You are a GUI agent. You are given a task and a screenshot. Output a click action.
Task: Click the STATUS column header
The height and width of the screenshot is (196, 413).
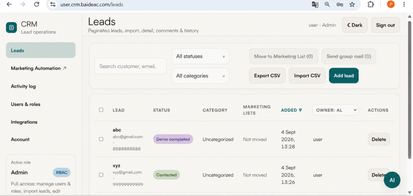click(161, 110)
